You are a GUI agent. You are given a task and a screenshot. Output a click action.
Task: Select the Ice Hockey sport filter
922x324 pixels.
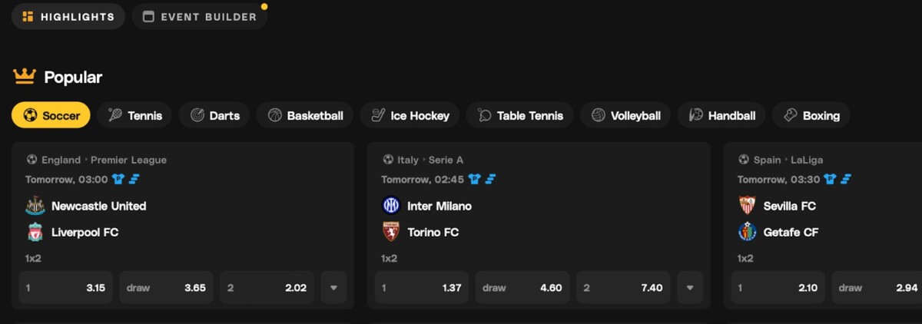point(410,115)
